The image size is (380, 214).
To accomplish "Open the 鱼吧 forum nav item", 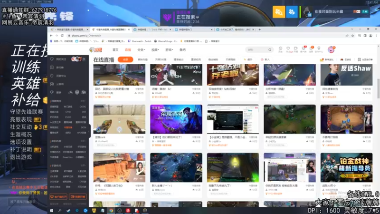I will (x=182, y=50).
